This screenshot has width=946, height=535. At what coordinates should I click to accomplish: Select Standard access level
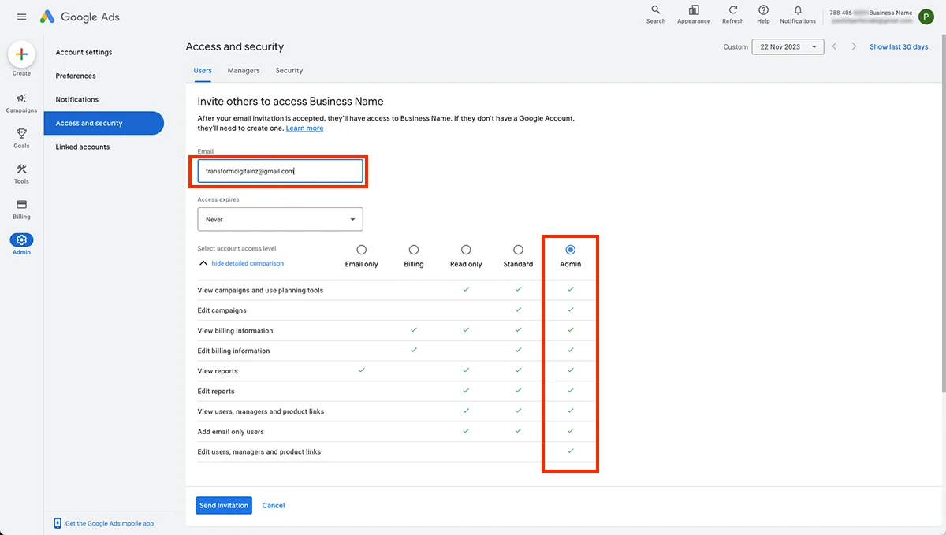pyautogui.click(x=518, y=250)
